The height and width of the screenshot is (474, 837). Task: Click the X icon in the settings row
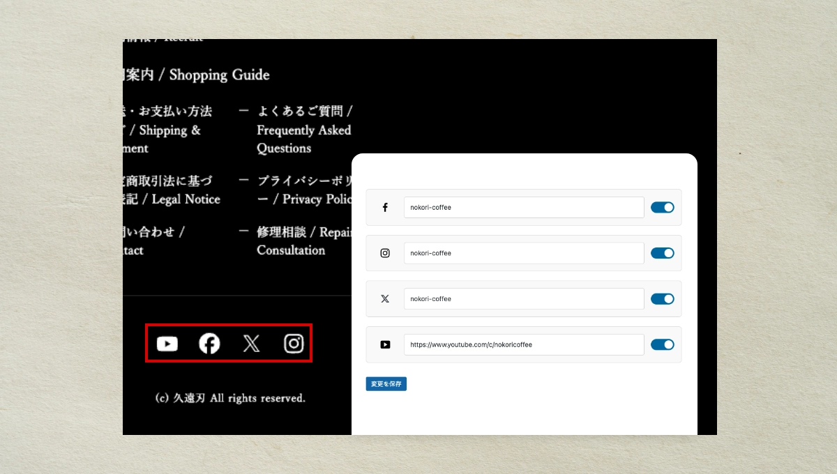click(x=385, y=299)
